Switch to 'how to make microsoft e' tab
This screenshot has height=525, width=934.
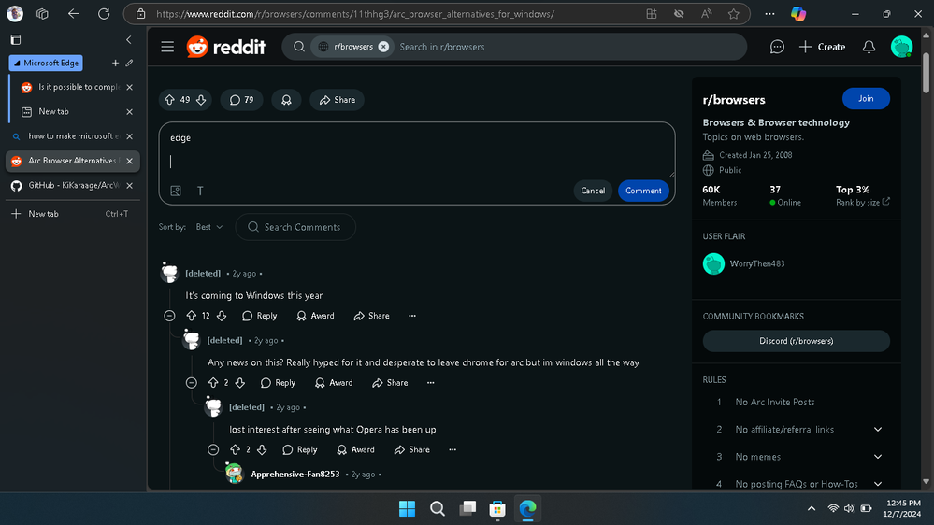coord(73,136)
